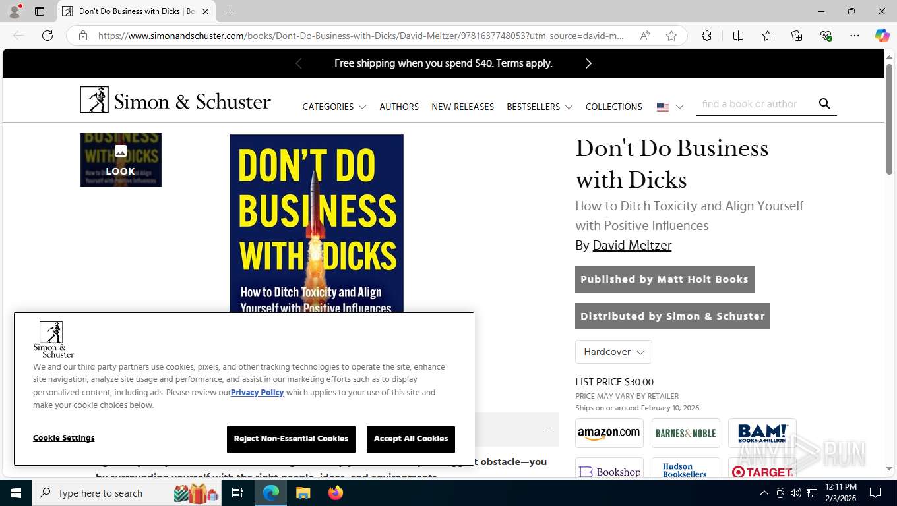Image resolution: width=897 pixels, height=506 pixels.
Task: Open a new browser tab
Action: 230,11
